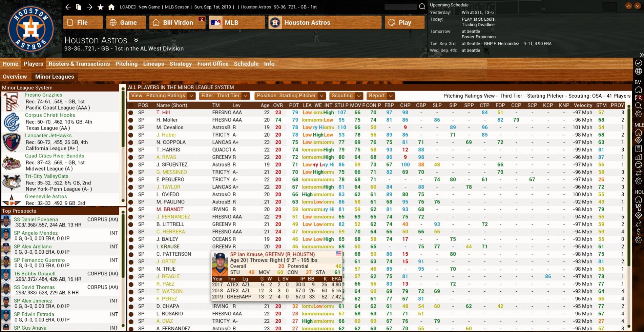Sort by the Velocity column header
This screenshot has height=332, width=644.
coord(583,105)
